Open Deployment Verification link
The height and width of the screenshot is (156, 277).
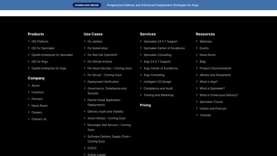(x=103, y=82)
